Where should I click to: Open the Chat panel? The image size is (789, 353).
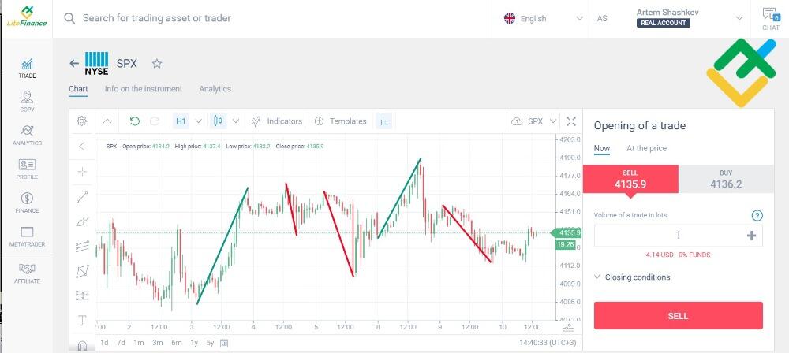tap(770, 19)
